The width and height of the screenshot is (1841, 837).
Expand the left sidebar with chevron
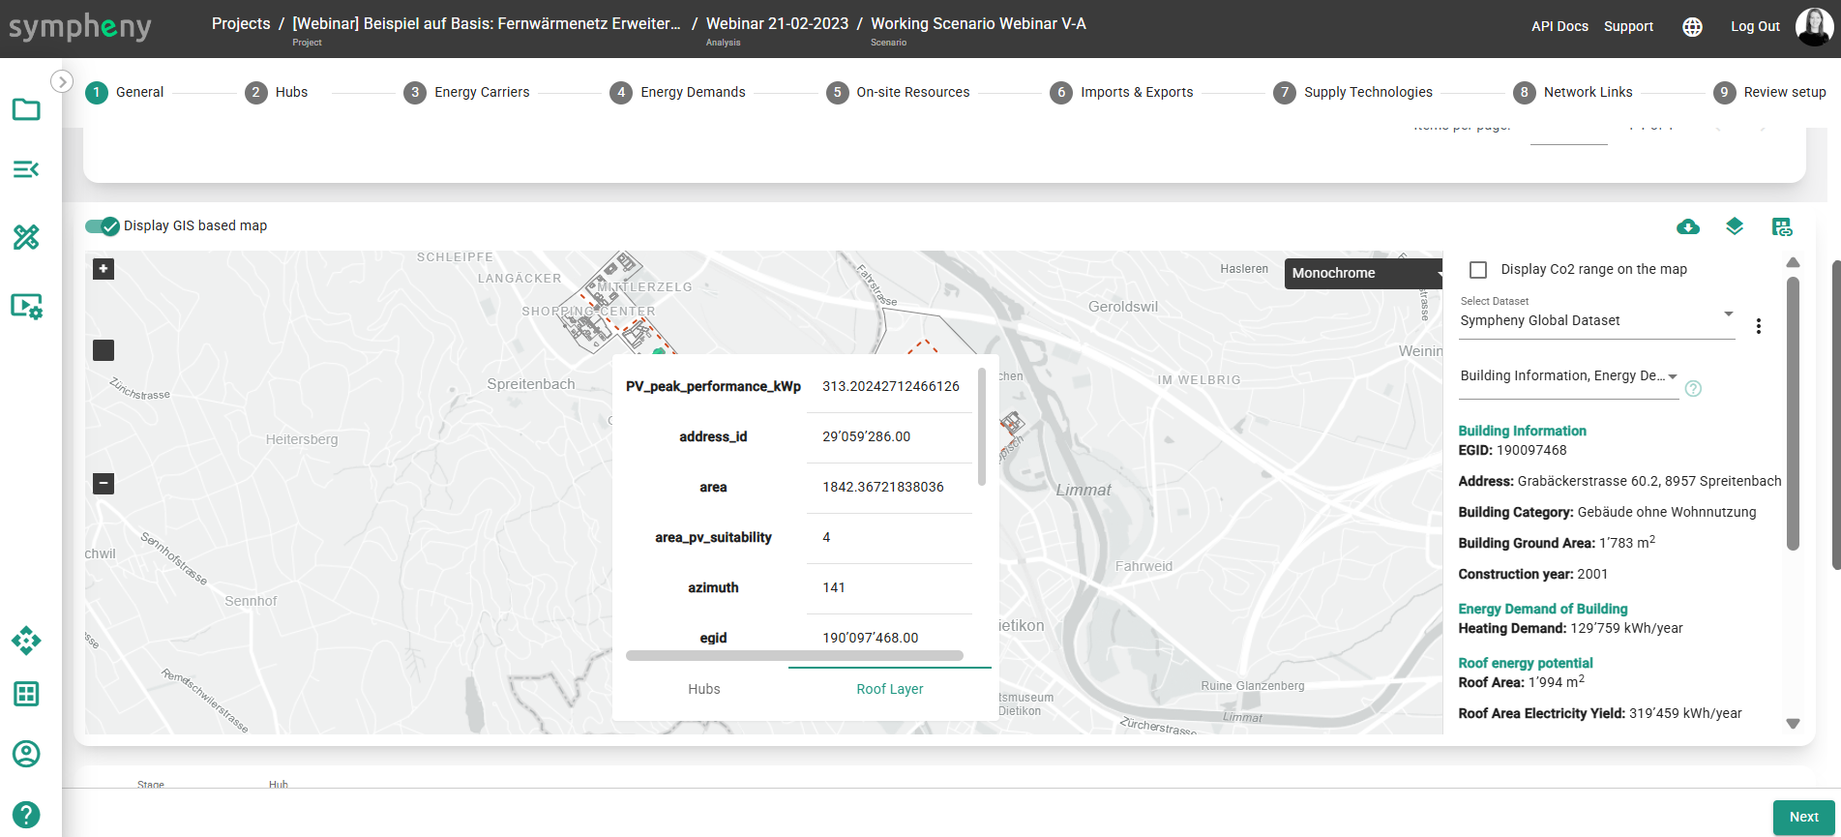(62, 81)
